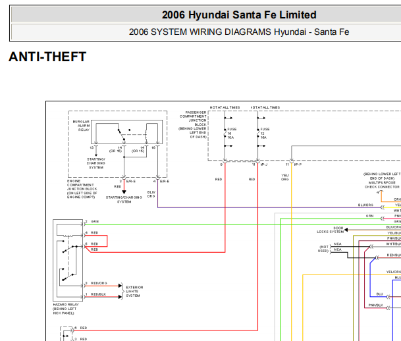Click the hazard relay schematic symbol
Viewport: 401px width, 341px height.
click(68, 261)
